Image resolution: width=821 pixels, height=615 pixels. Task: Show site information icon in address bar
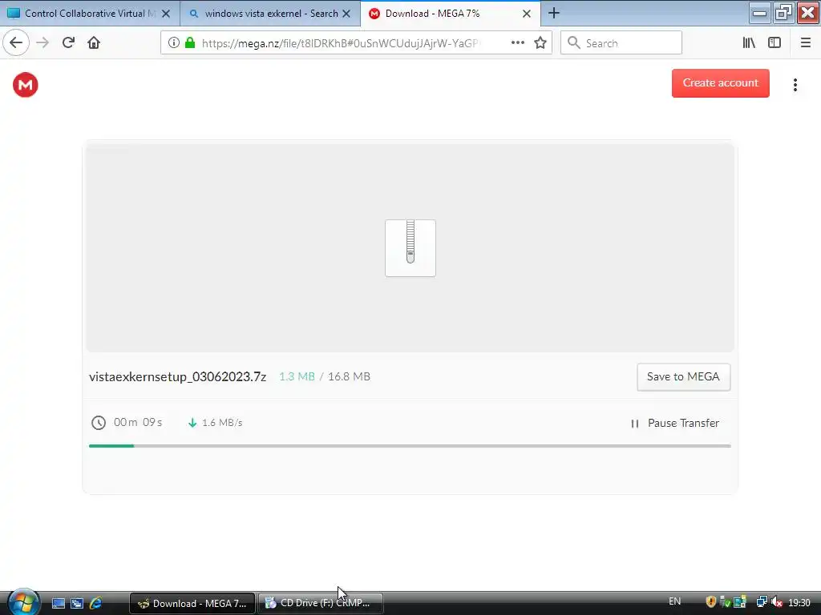pos(174,43)
